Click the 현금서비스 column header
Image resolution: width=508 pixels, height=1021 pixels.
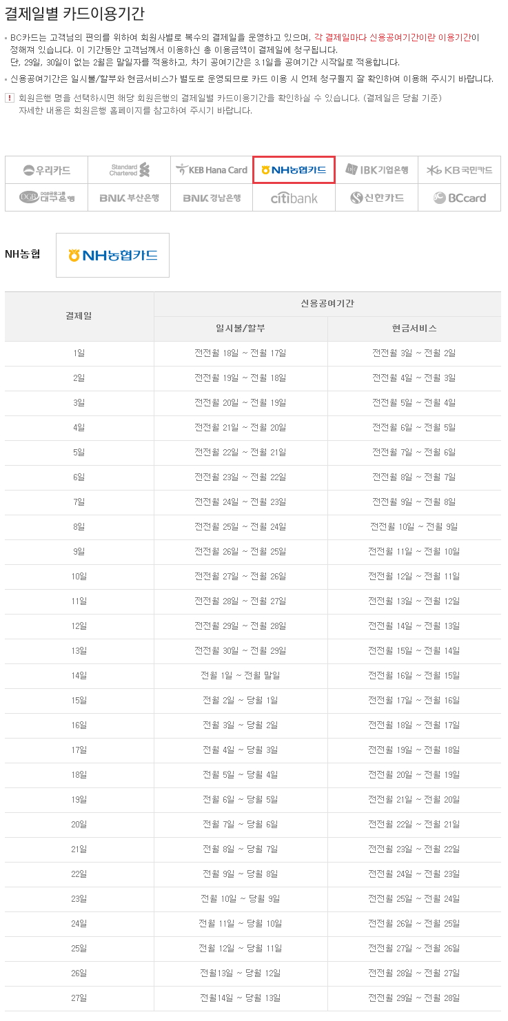click(x=414, y=329)
